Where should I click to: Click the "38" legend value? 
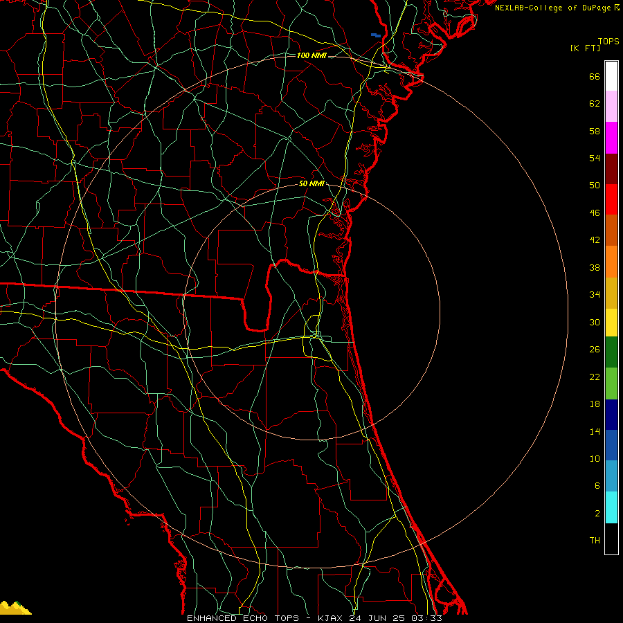[595, 267]
